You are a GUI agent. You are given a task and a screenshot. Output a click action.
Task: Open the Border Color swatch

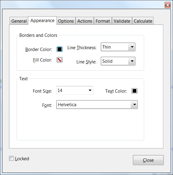(60, 49)
